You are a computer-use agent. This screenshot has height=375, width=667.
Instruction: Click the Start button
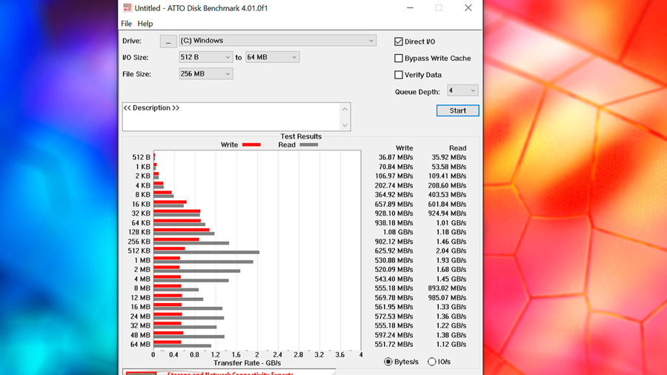[458, 110]
